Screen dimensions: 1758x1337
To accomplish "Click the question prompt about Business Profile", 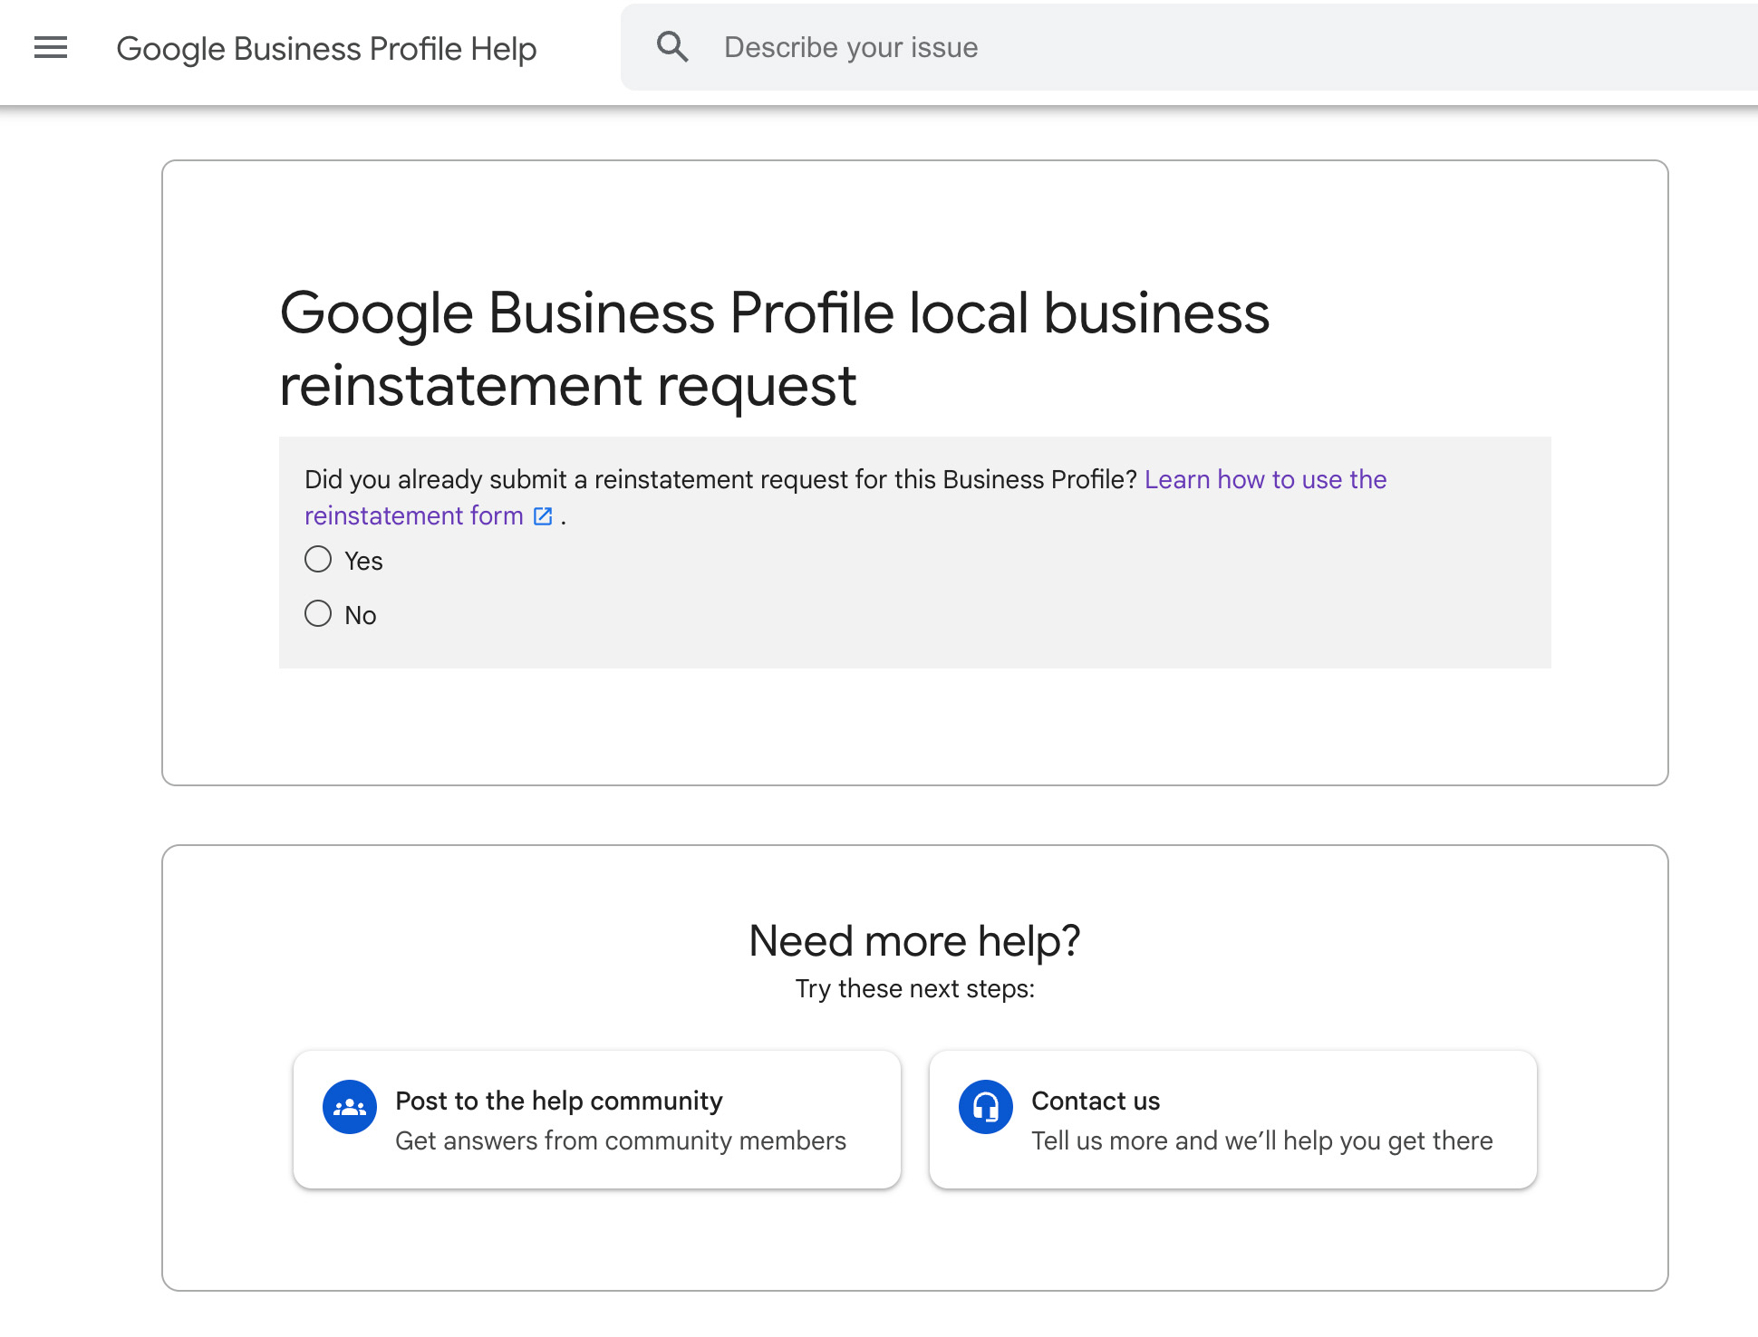I will pyautogui.click(x=719, y=479).
